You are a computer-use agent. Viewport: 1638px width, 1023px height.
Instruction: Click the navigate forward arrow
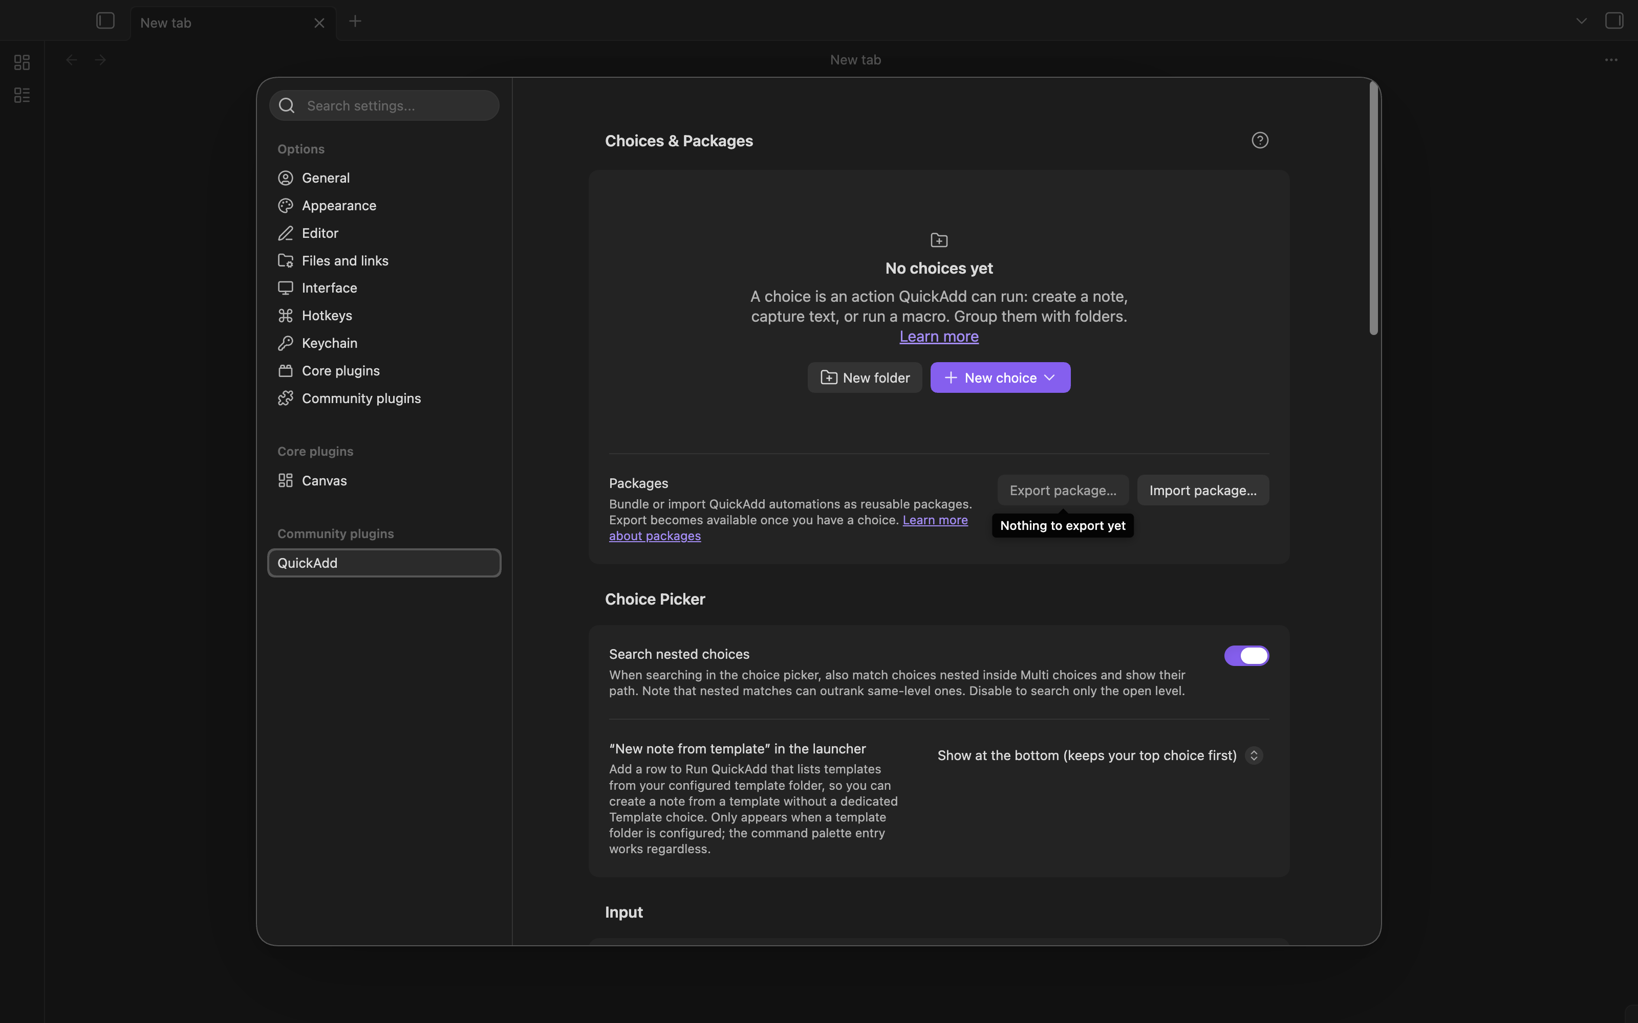(100, 60)
